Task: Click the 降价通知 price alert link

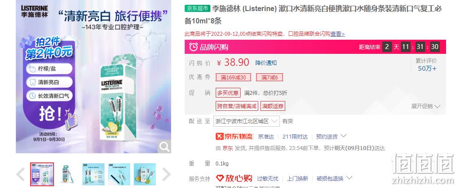Action: pos(266,63)
